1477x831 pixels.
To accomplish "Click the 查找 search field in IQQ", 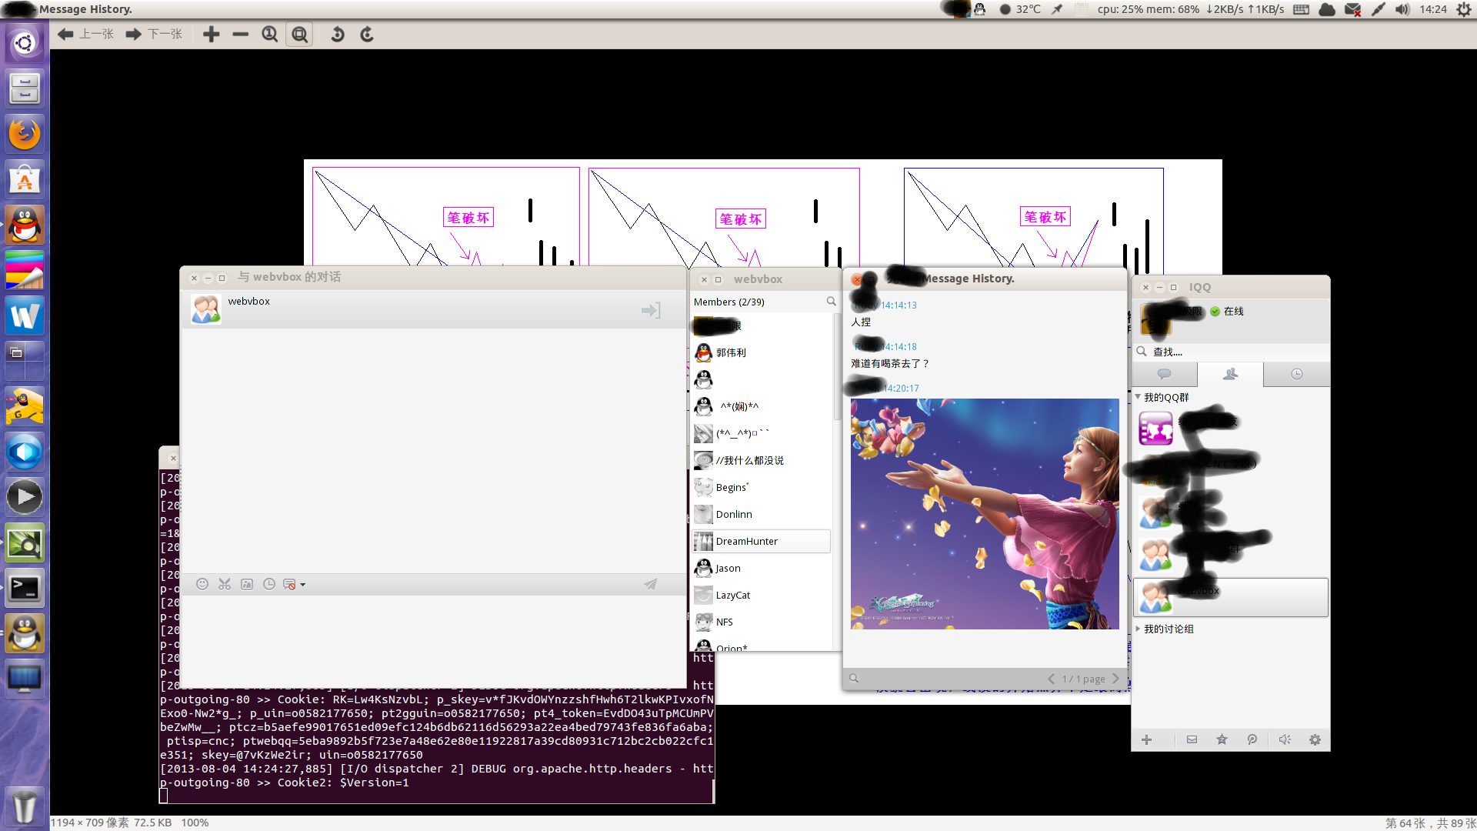I will [1231, 352].
